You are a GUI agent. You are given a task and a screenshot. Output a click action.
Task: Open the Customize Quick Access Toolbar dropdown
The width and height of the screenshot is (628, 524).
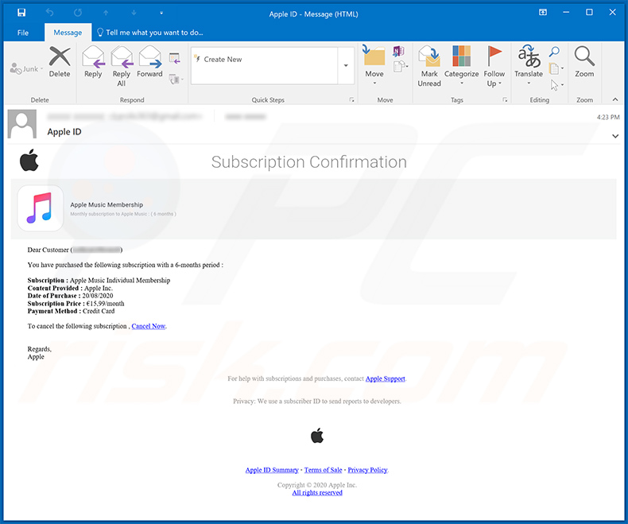click(161, 14)
